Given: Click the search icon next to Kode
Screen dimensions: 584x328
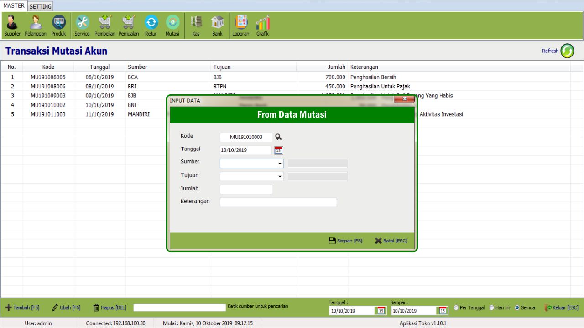Looking at the screenshot, I should point(278,137).
